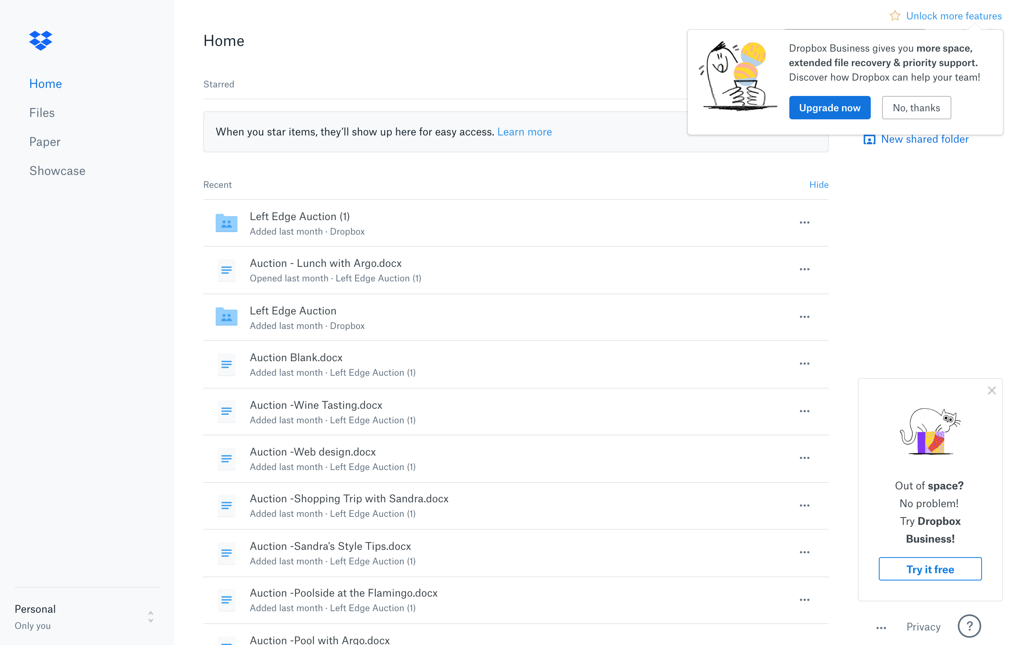Open more options for Auction -Poolside at the Flamingo.docx
1032x645 pixels.
[804, 600]
